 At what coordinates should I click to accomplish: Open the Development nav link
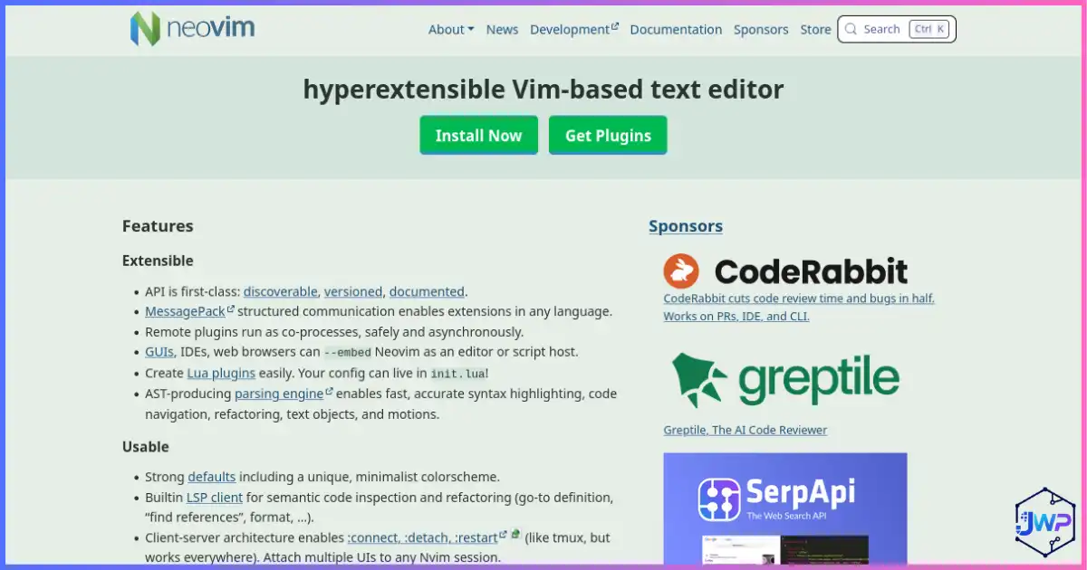pos(570,29)
